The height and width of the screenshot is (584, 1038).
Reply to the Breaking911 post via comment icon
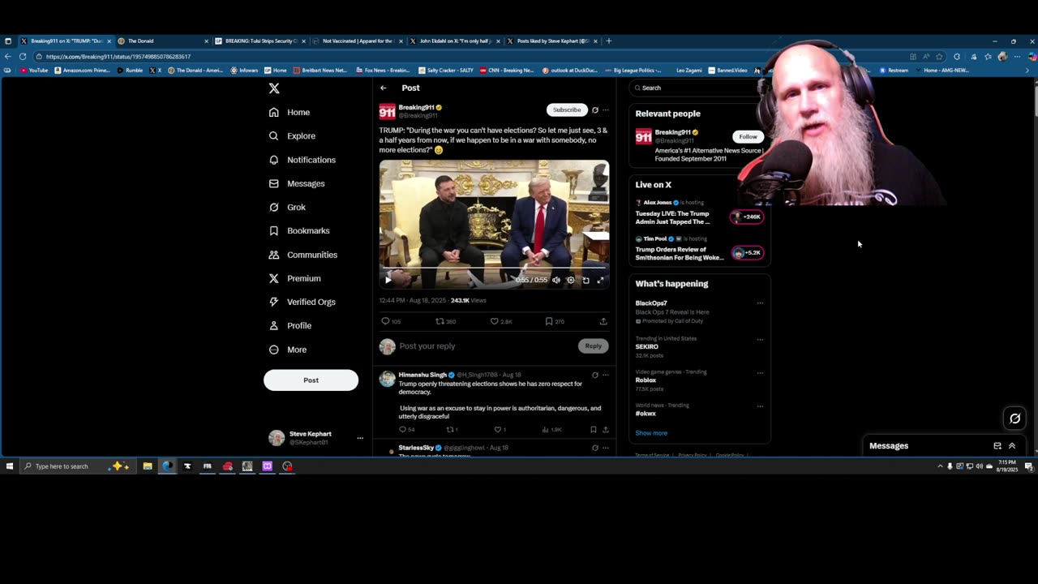pyautogui.click(x=385, y=321)
